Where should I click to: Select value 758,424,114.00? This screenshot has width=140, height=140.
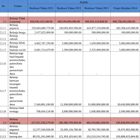pos(45,111)
